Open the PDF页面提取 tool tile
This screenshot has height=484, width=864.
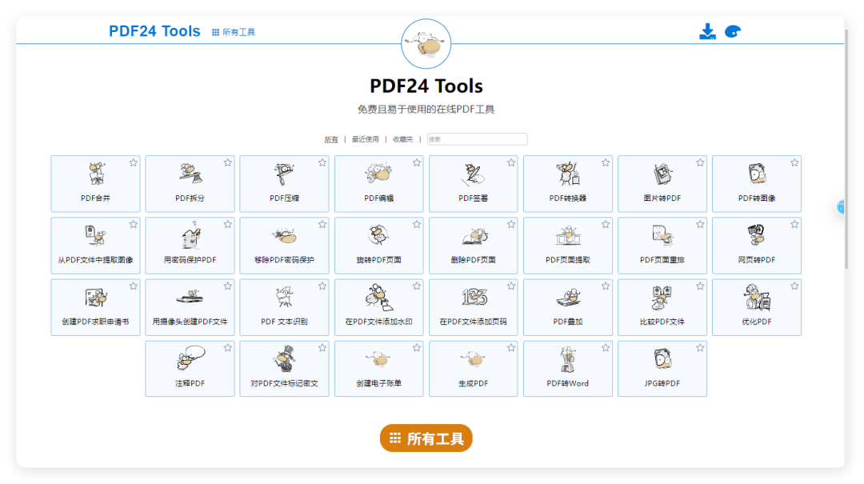point(567,246)
